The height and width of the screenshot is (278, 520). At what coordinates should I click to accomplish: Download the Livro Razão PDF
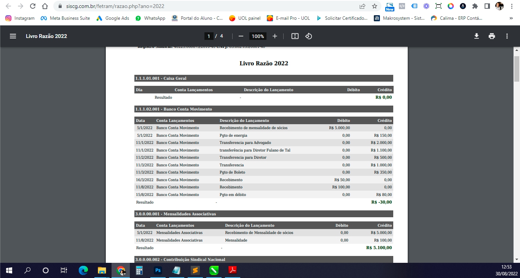tap(476, 36)
